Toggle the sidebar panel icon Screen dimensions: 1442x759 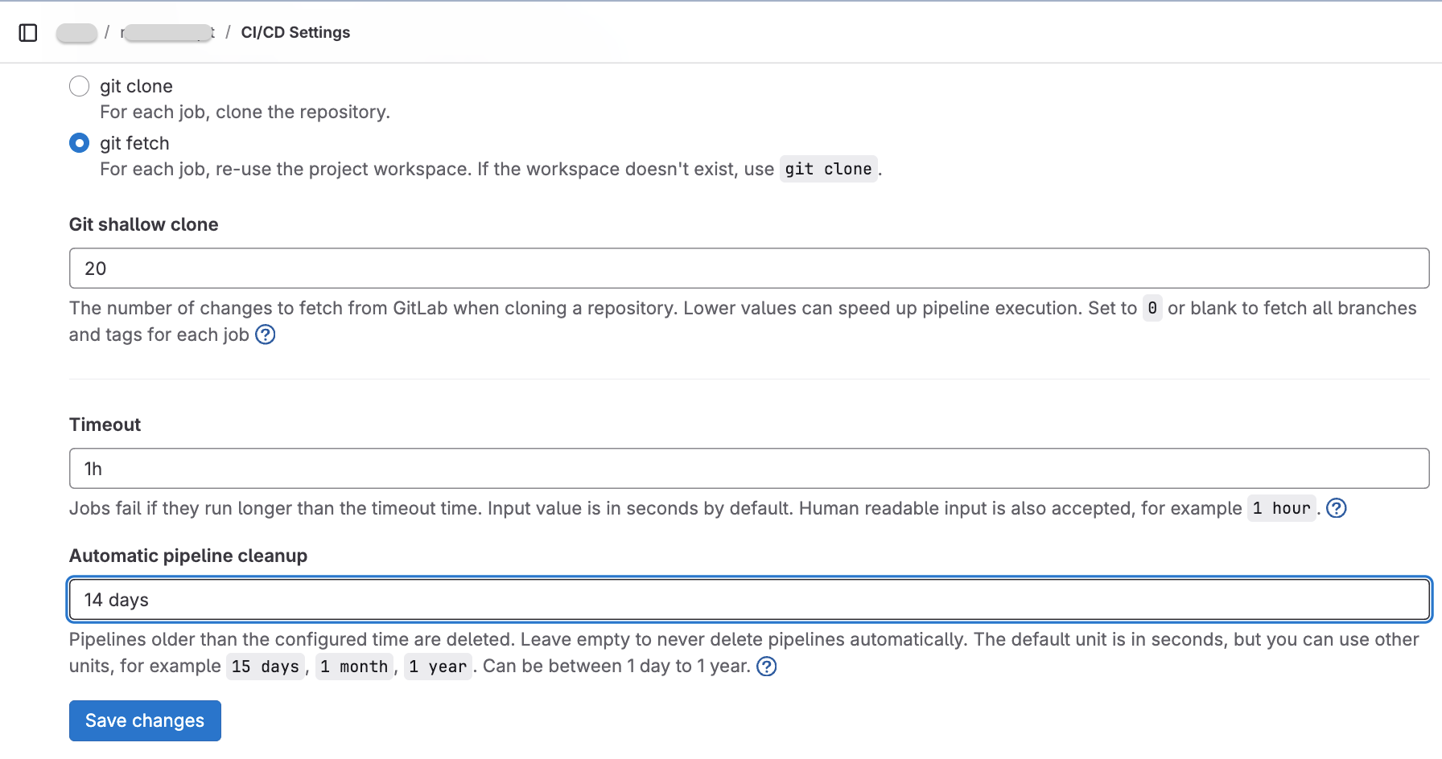pyautogui.click(x=28, y=33)
